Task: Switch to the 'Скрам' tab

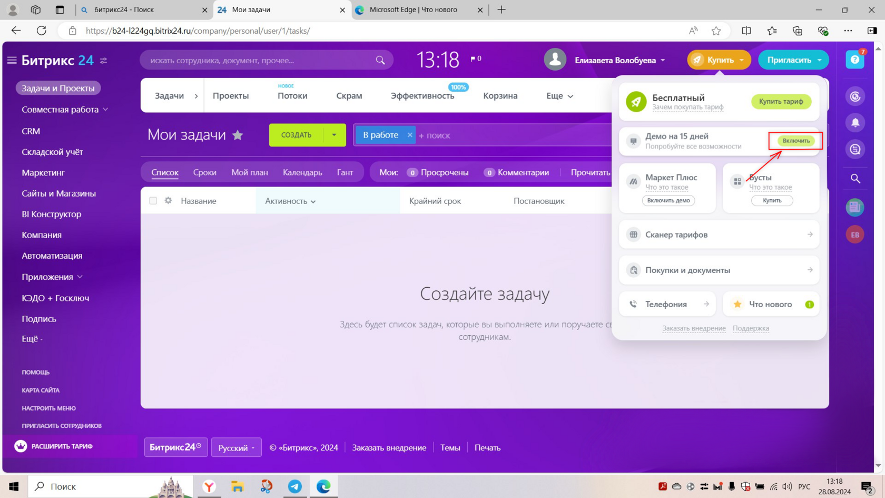Action: coord(349,96)
